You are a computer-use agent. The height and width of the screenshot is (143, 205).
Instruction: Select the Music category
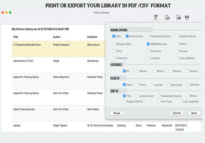pos(155,71)
